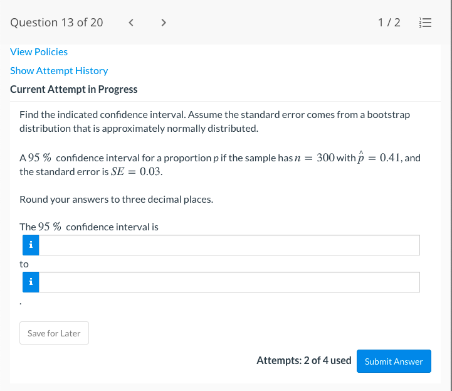The height and width of the screenshot is (391, 452).
Task: Click info icon beside second answer field
Action: click(29, 282)
